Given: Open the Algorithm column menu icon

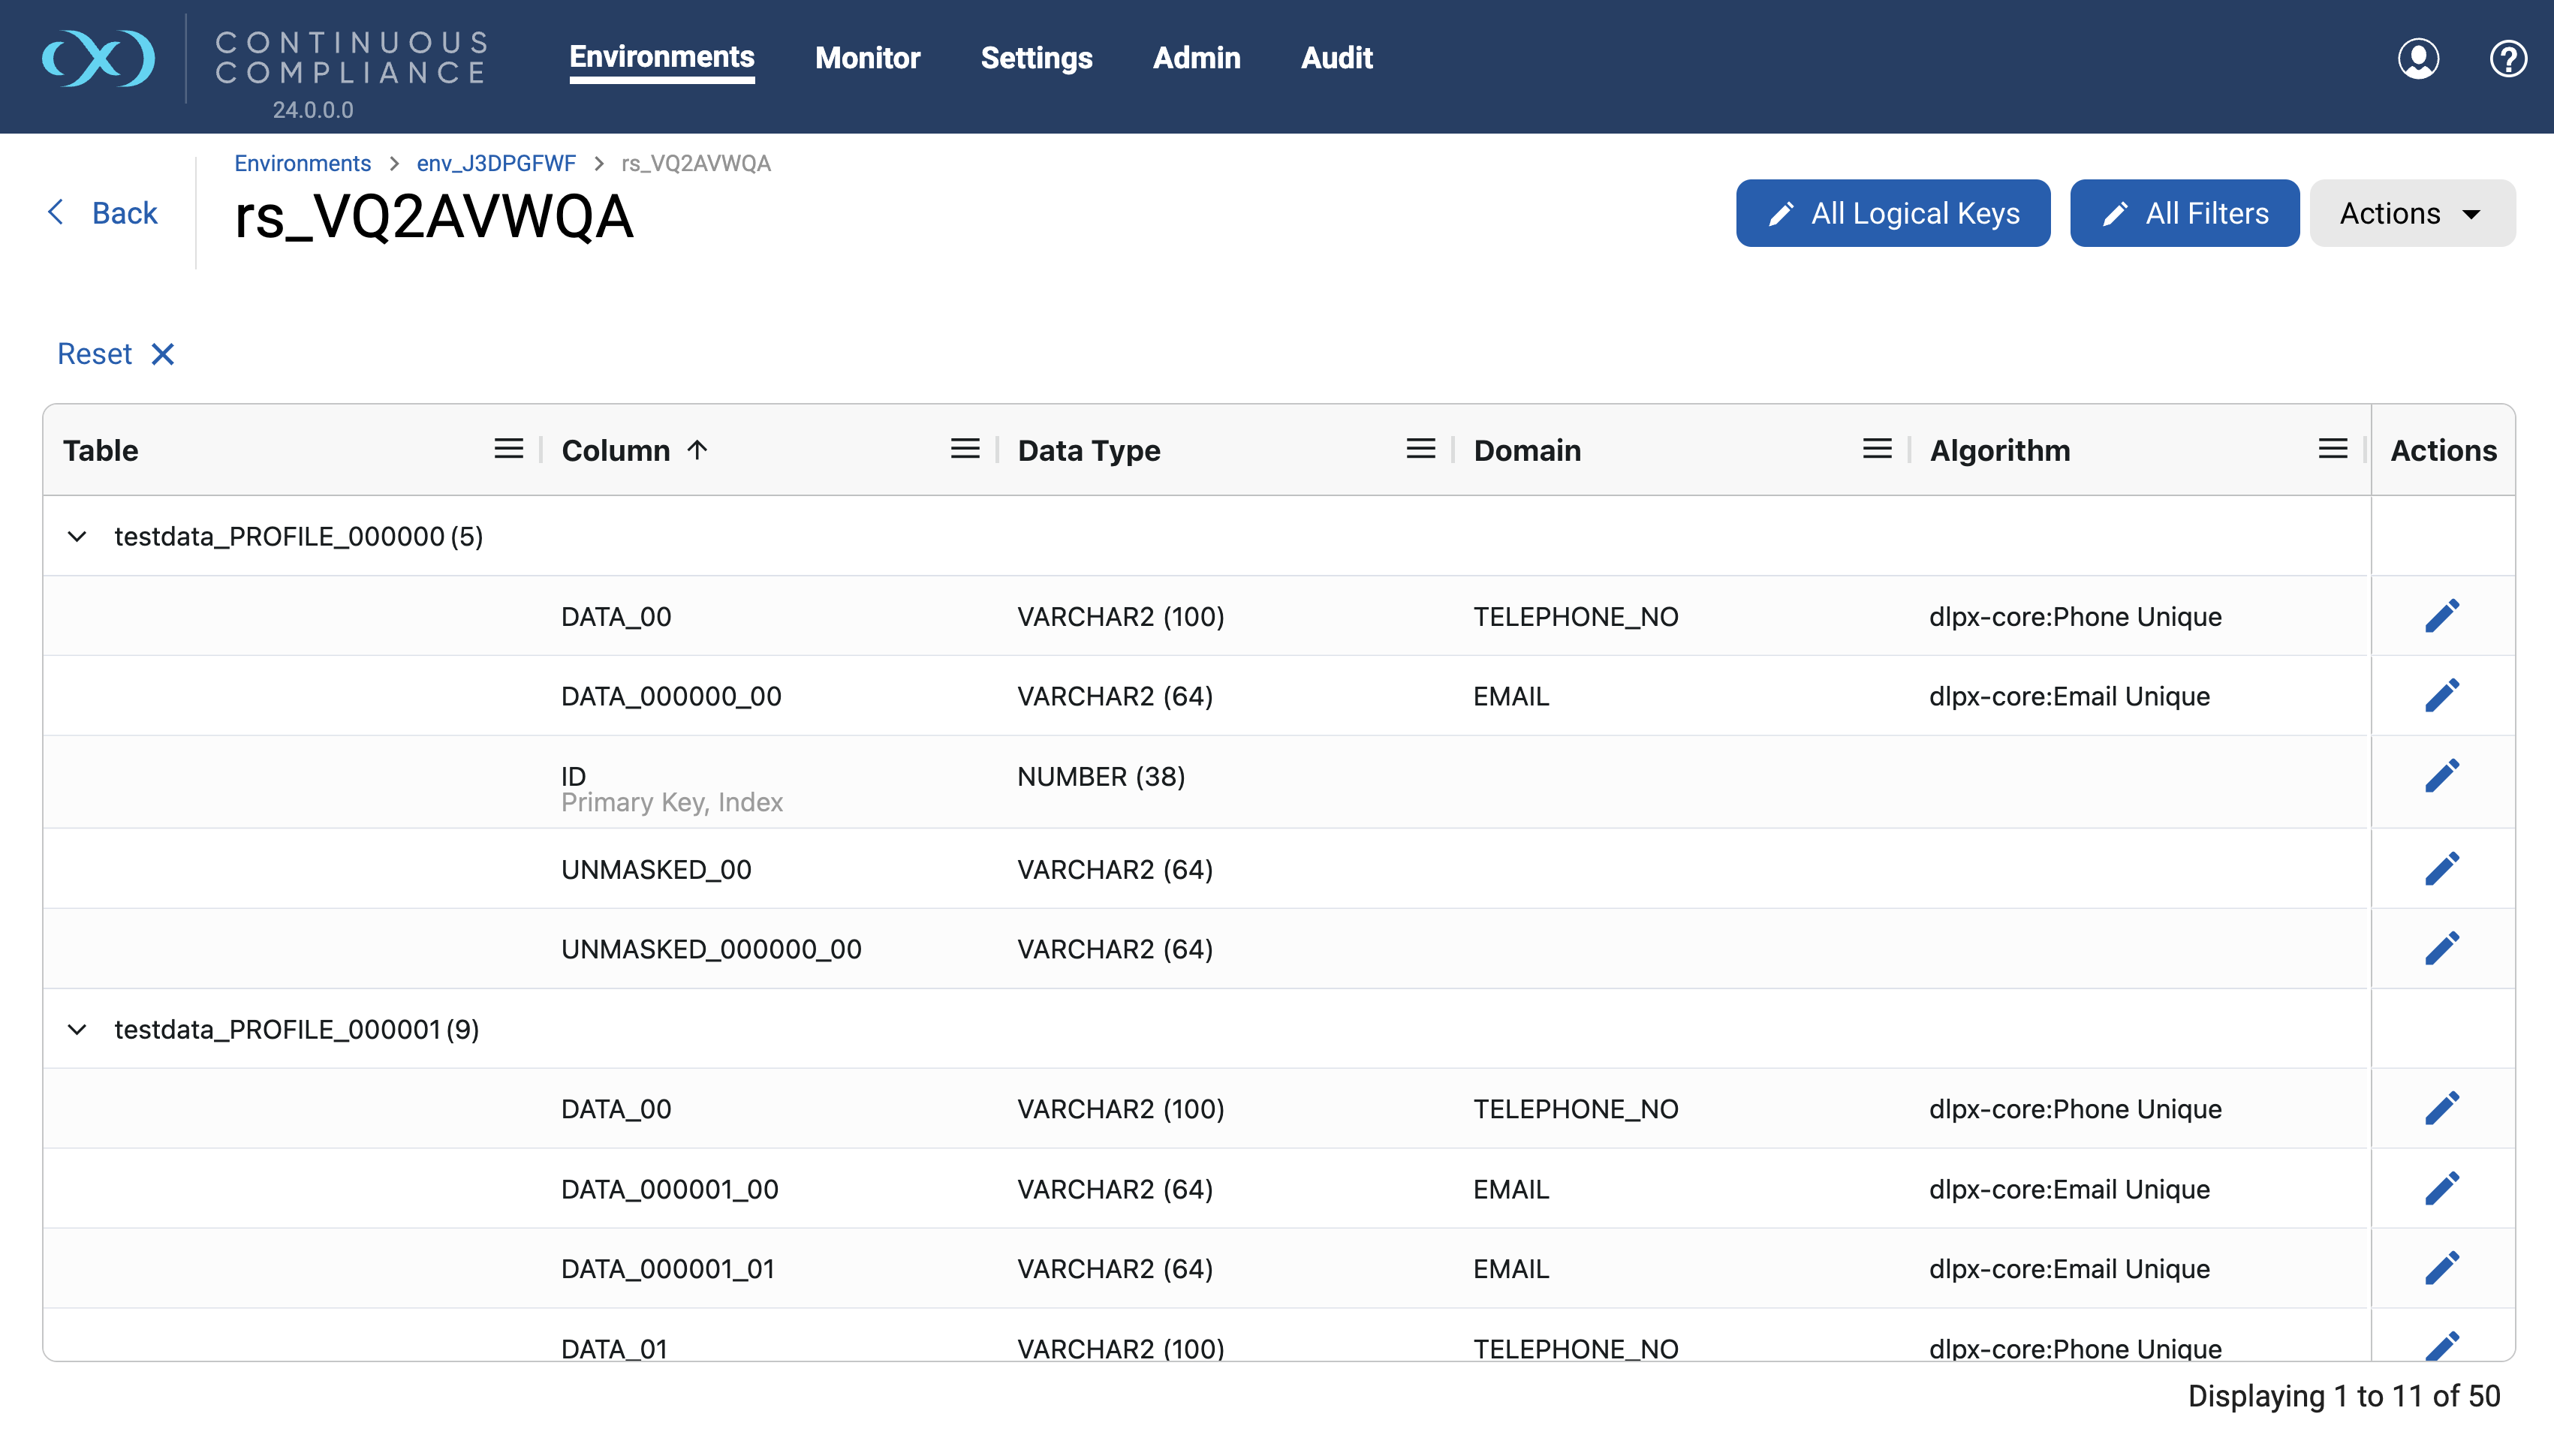Looking at the screenshot, I should [x=2333, y=449].
